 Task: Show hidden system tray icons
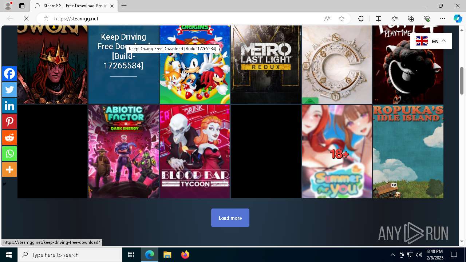tap(392, 255)
